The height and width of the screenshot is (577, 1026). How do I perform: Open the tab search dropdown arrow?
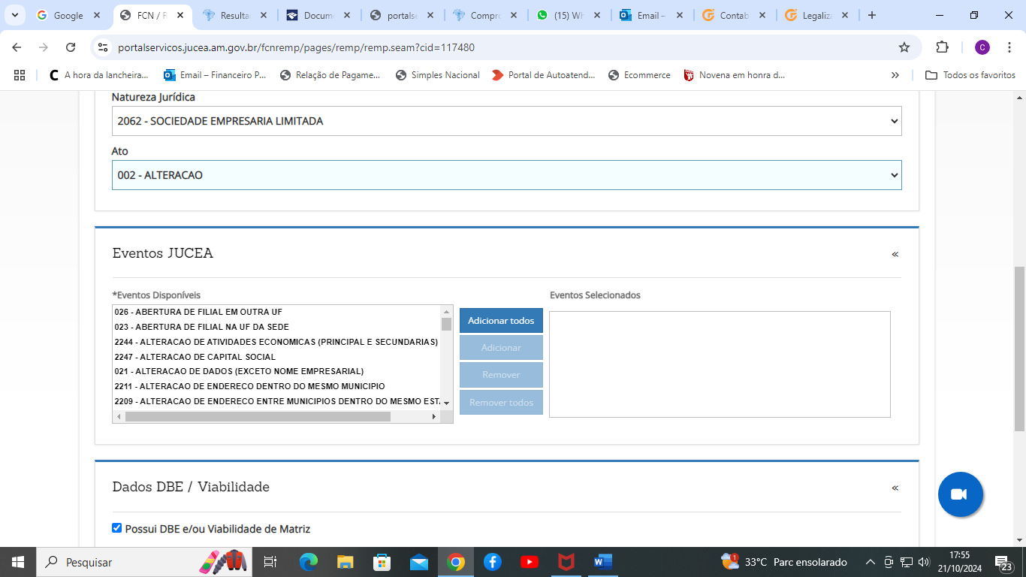point(17,15)
